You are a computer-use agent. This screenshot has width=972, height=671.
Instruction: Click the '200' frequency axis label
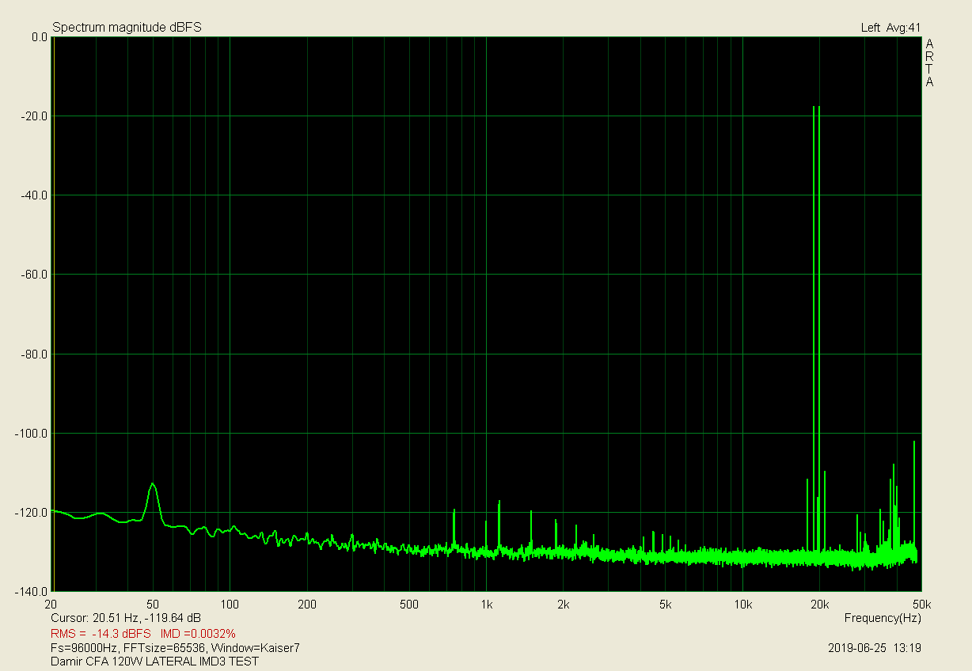(x=307, y=605)
